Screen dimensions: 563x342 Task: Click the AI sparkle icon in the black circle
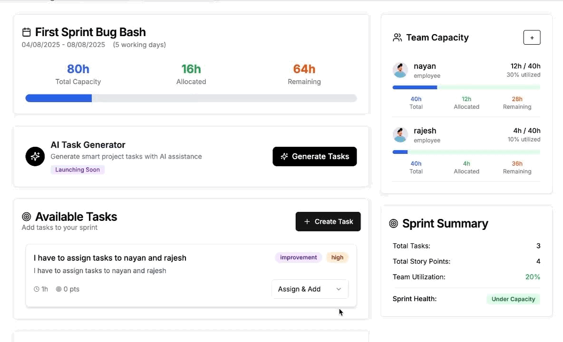pos(35,156)
